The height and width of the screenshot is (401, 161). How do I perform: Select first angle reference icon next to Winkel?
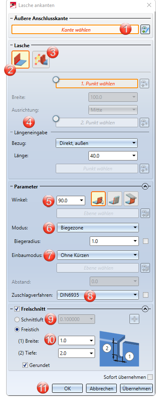click(x=98, y=199)
